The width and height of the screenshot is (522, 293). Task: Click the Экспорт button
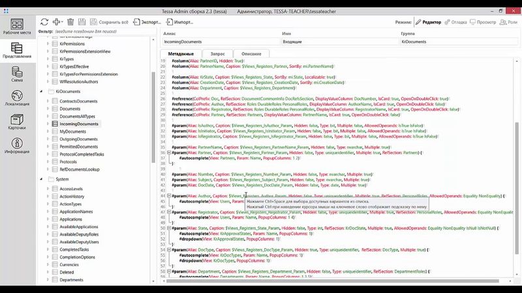click(x=146, y=21)
